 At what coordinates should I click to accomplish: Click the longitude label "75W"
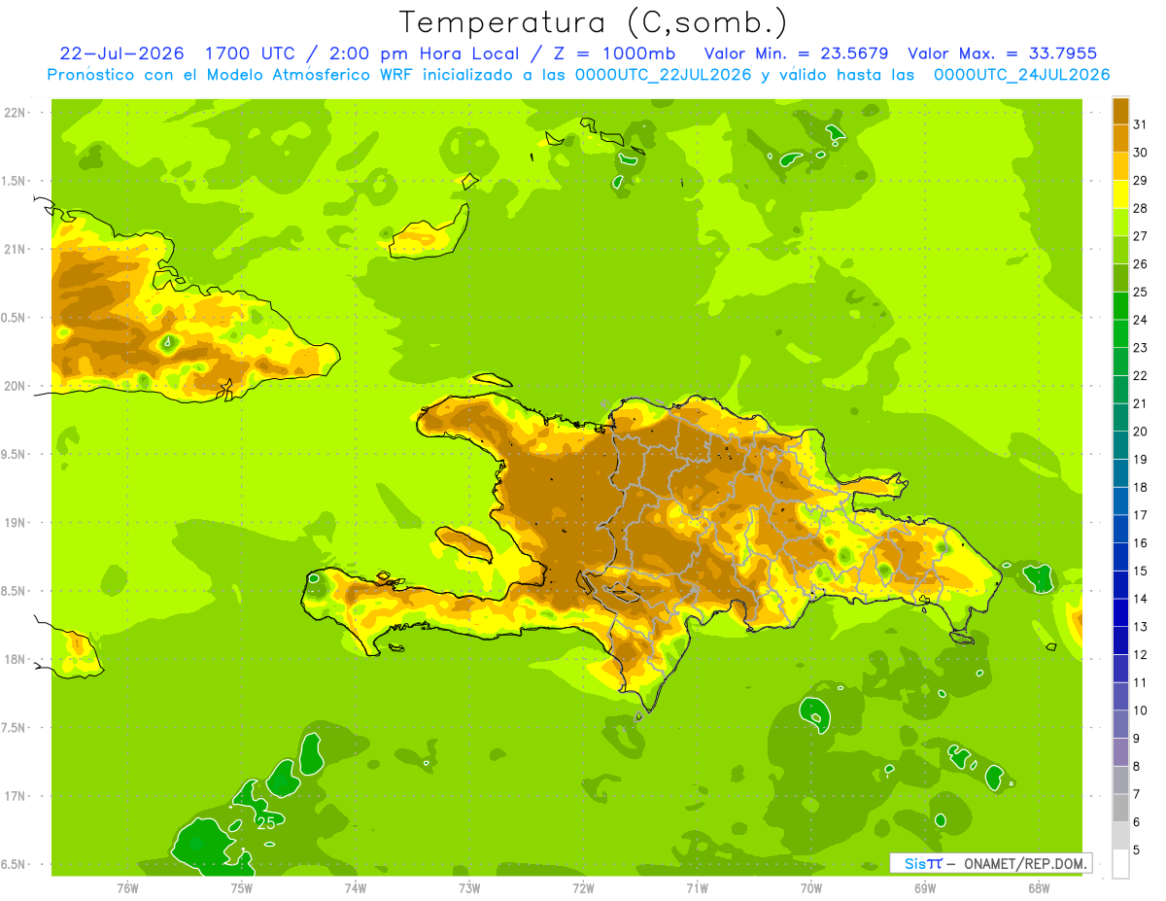242,888
